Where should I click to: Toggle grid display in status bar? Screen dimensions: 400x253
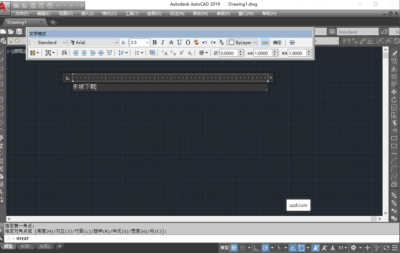(234, 247)
